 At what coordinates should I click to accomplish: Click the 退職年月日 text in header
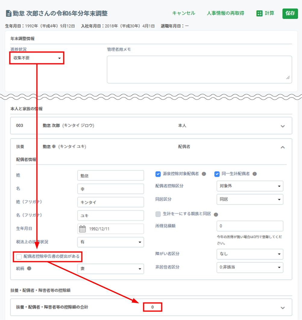(x=175, y=26)
